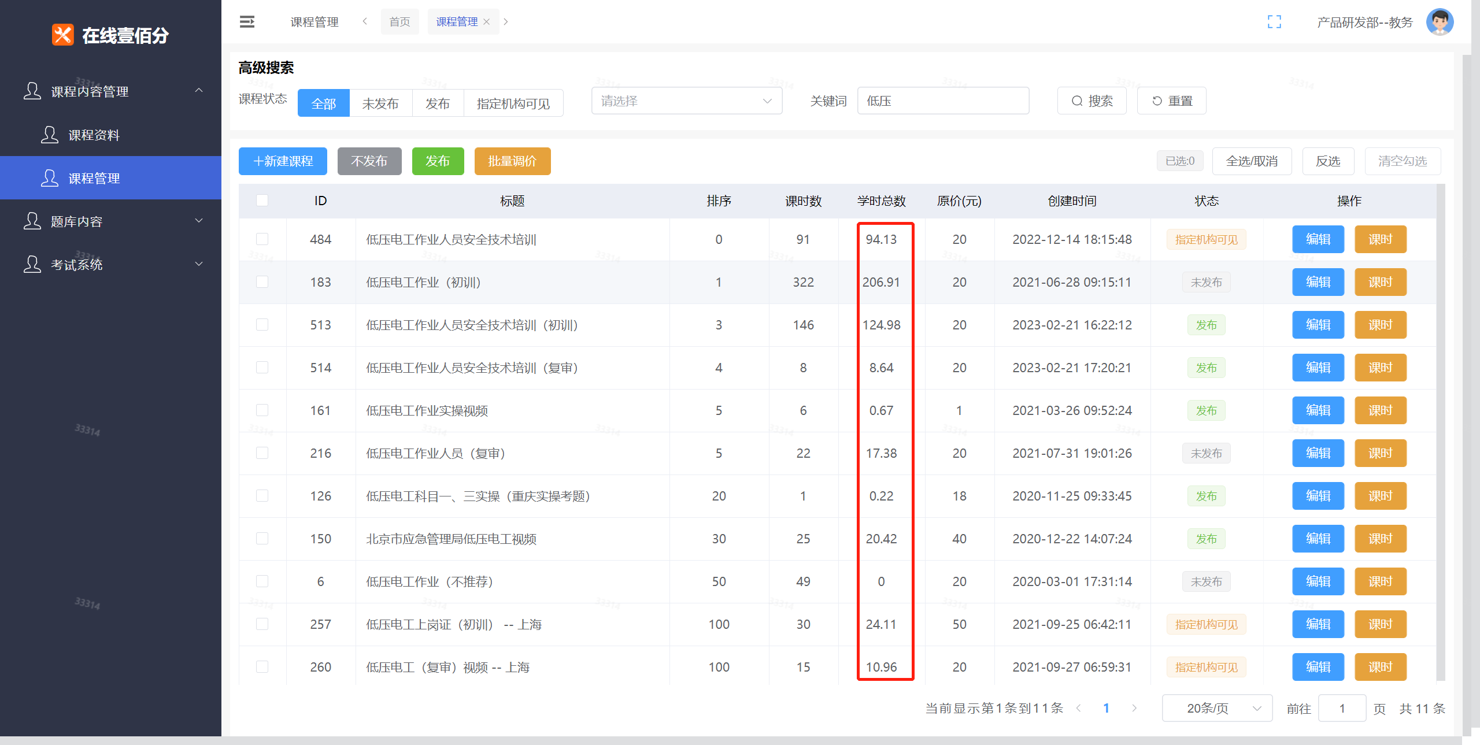Expand the 考试系统 menu section
Screen dimensions: 1480x745
pyautogui.click(x=199, y=264)
